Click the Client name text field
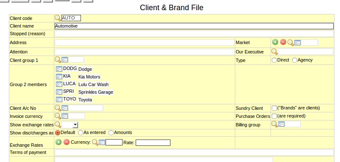This screenshot has width=340, height=162. tap(194, 26)
